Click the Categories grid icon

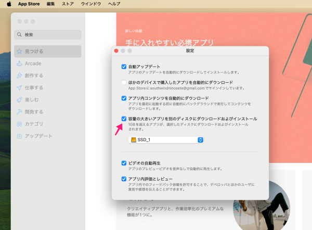pos(20,124)
